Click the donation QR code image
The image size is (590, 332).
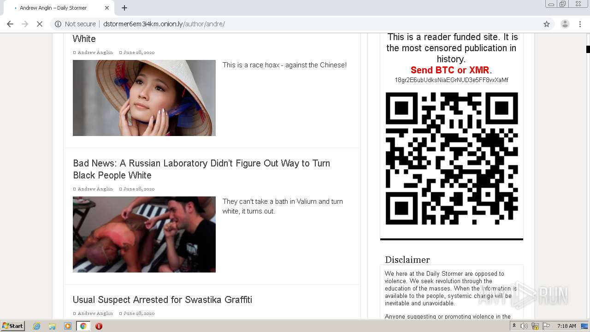(452, 158)
